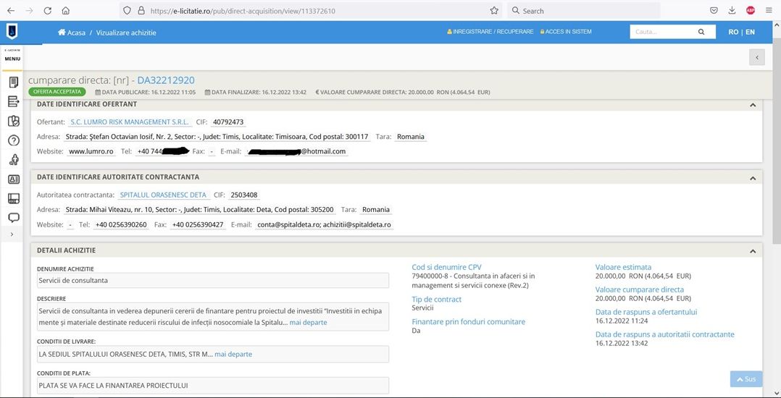The height and width of the screenshot is (398, 781).
Task: Select the Servicii de consultanta name field
Action: tap(213, 281)
